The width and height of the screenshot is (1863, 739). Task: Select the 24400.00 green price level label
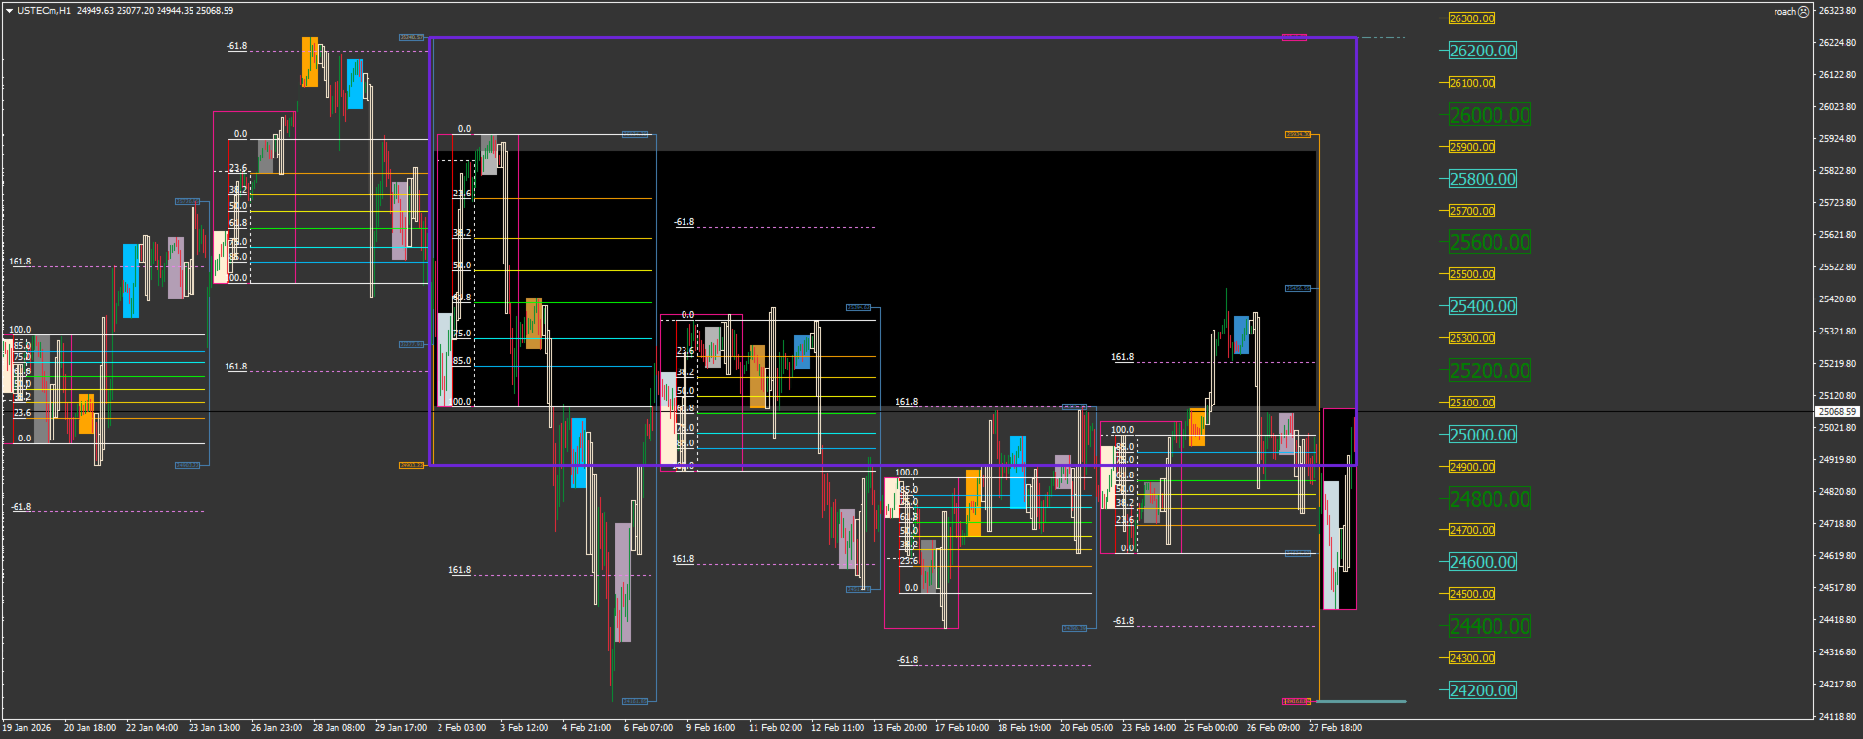tap(1490, 626)
